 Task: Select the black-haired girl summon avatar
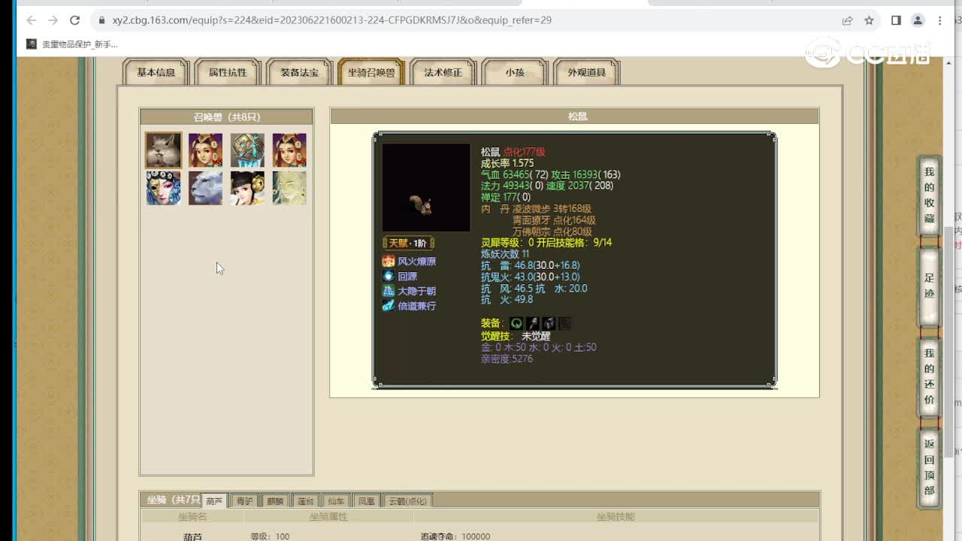(247, 188)
